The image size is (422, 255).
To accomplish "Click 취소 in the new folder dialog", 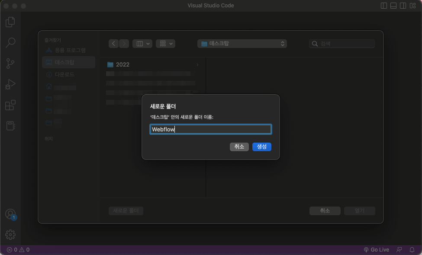I will [x=239, y=147].
